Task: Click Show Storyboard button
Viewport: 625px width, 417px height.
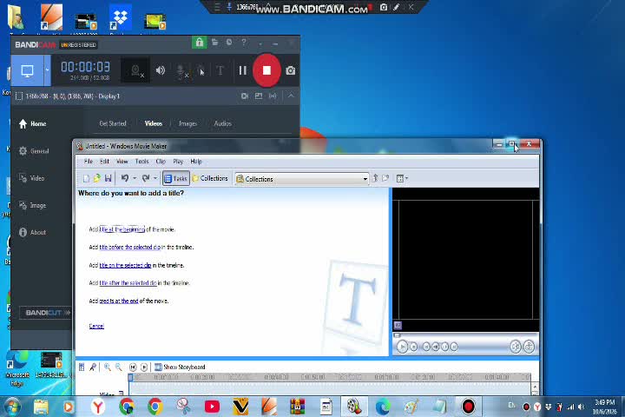Action: point(180,367)
